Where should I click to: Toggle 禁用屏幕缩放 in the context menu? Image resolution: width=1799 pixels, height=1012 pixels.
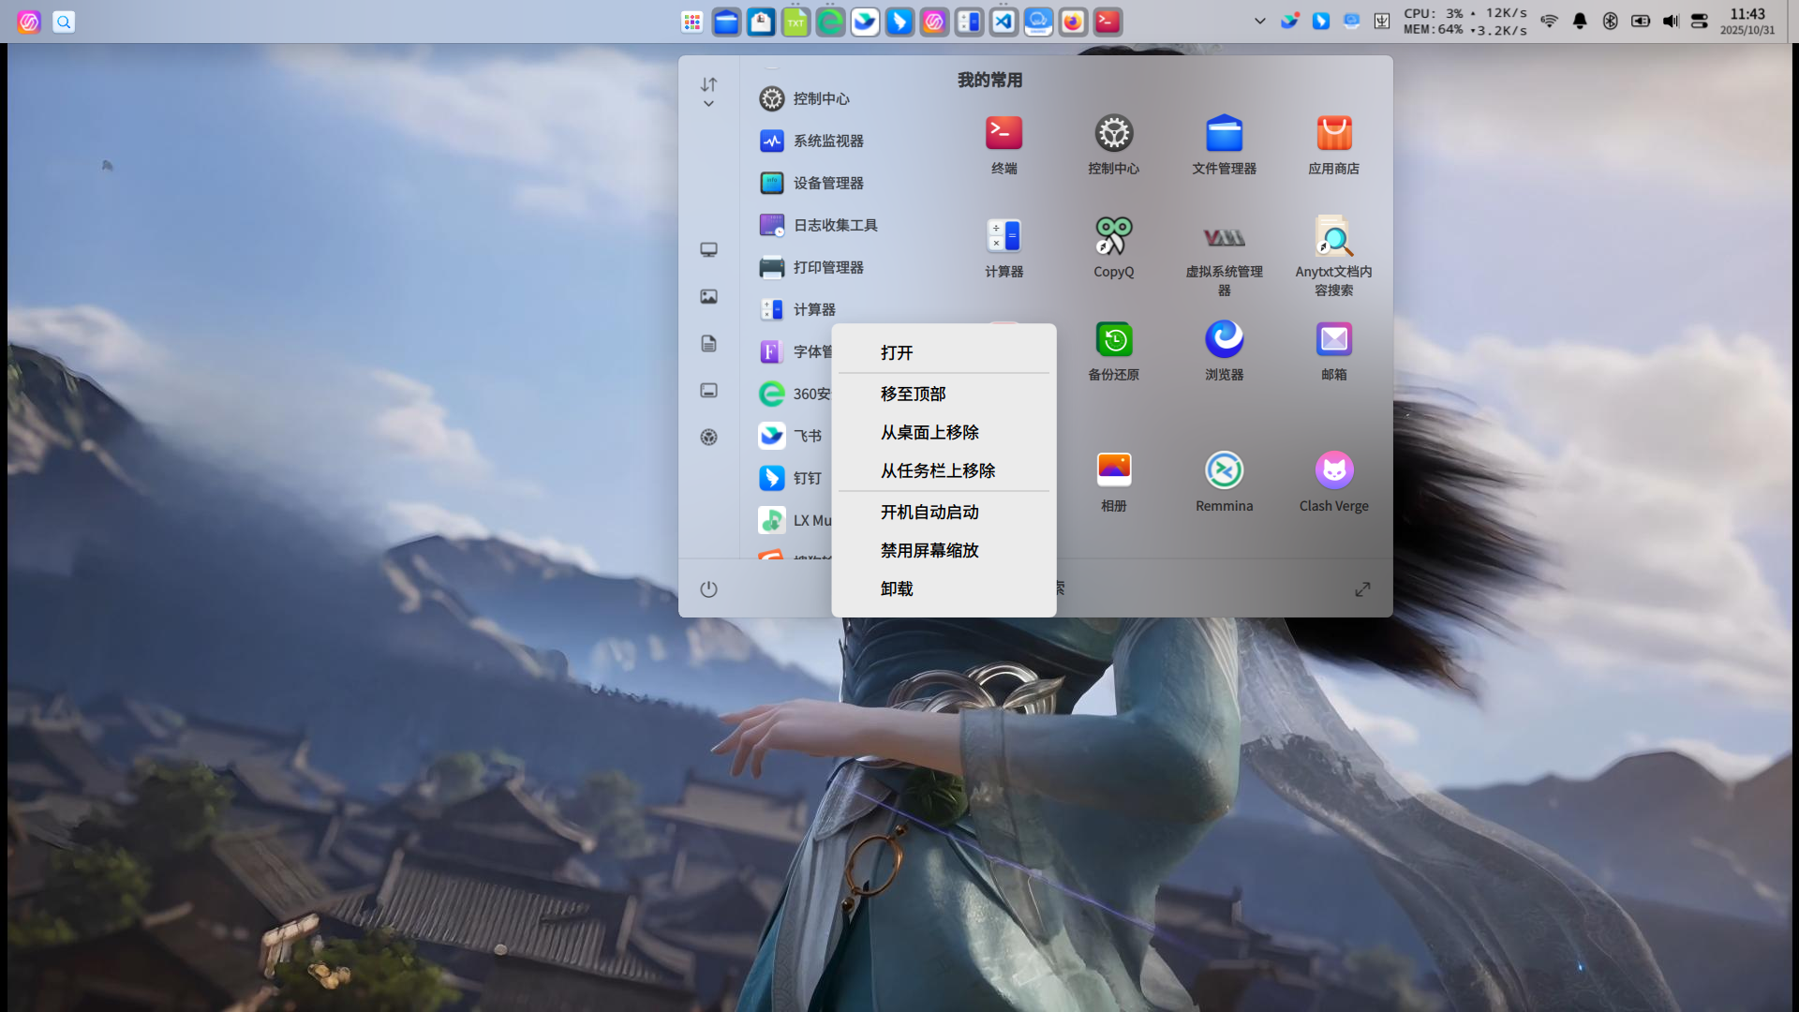944,550
